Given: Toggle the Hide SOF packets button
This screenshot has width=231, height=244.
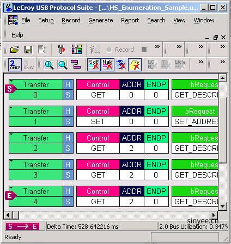Looking at the screenshot, I should pos(94,65).
